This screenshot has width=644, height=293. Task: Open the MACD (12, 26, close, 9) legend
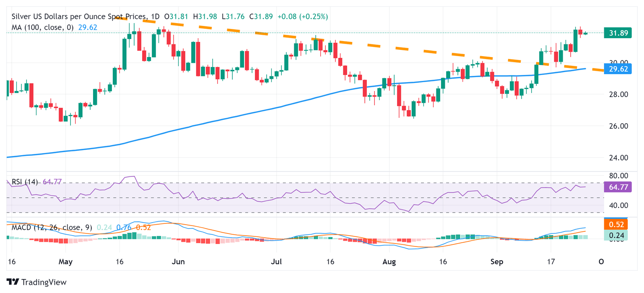pos(50,228)
